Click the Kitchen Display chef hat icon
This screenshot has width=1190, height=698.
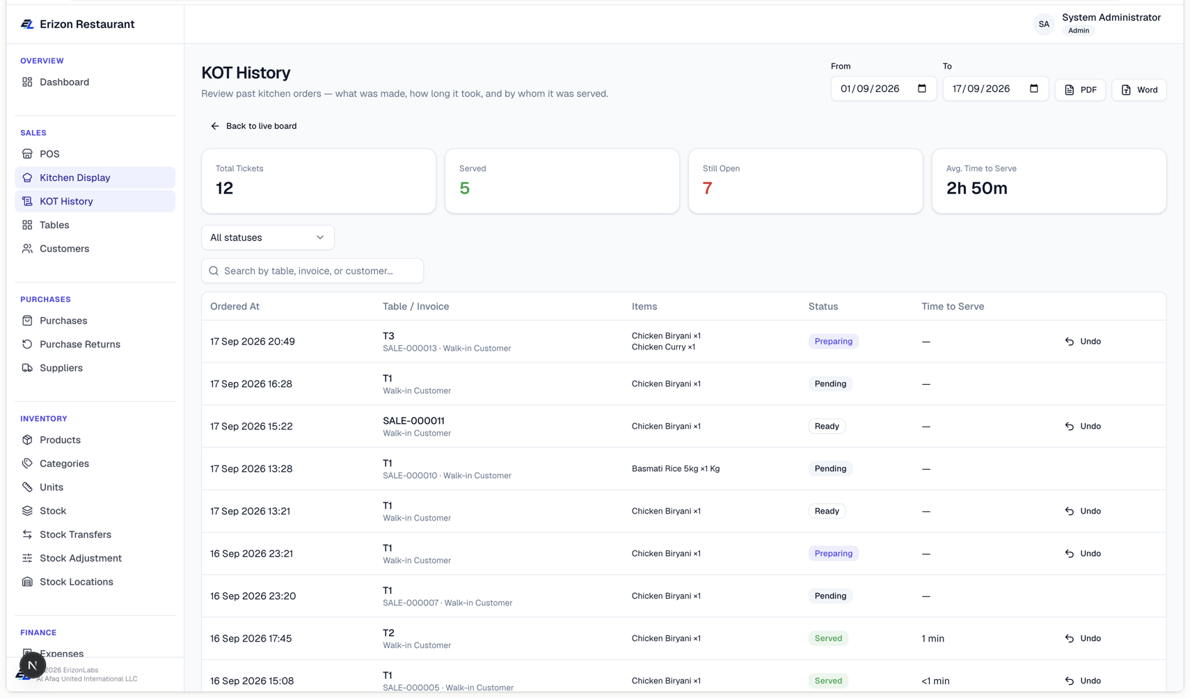pyautogui.click(x=27, y=177)
